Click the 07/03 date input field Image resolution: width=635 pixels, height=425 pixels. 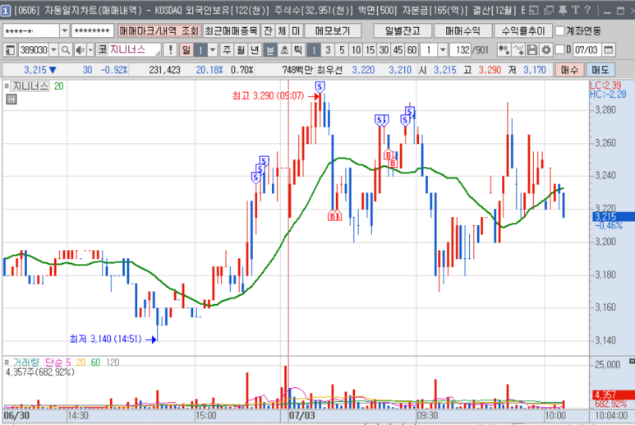[587, 50]
